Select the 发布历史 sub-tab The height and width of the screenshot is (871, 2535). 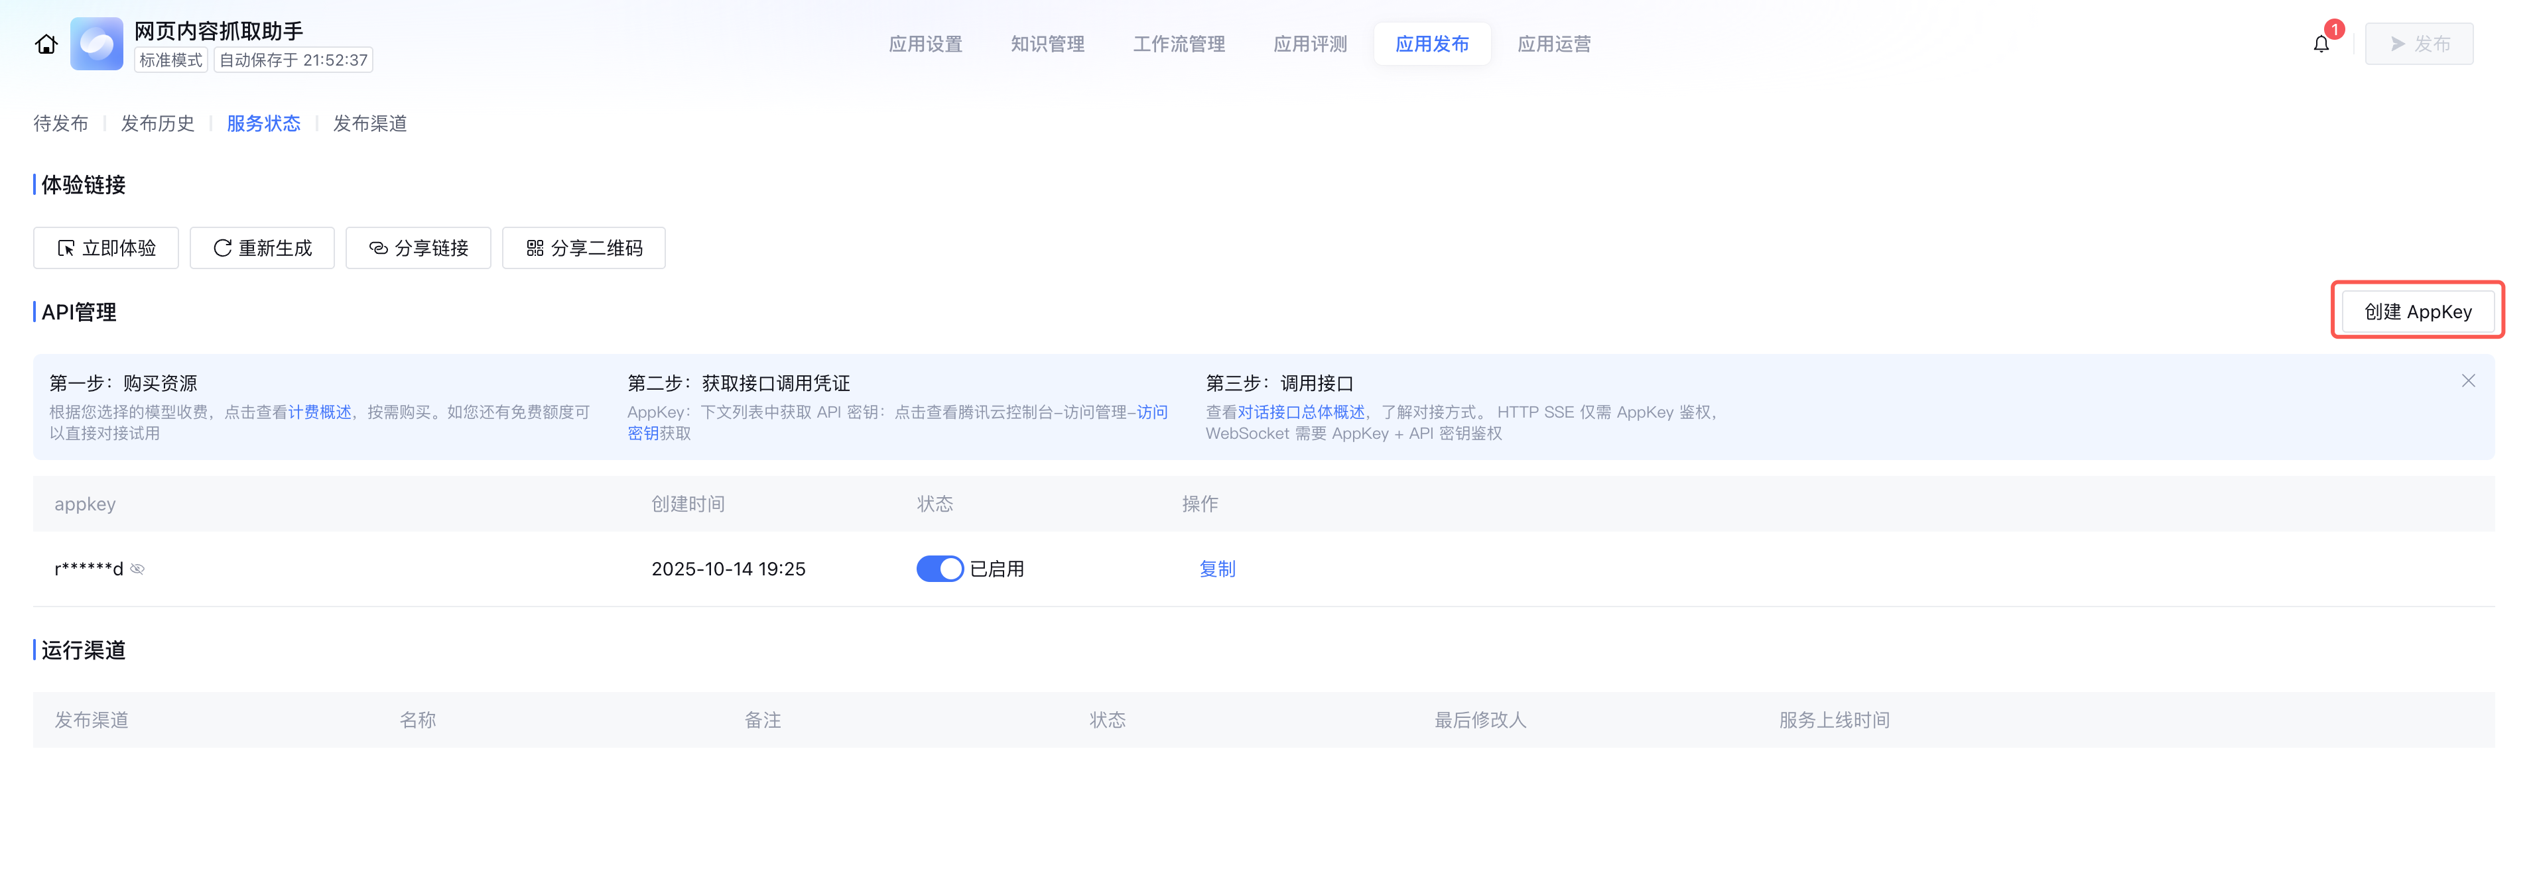tap(157, 124)
